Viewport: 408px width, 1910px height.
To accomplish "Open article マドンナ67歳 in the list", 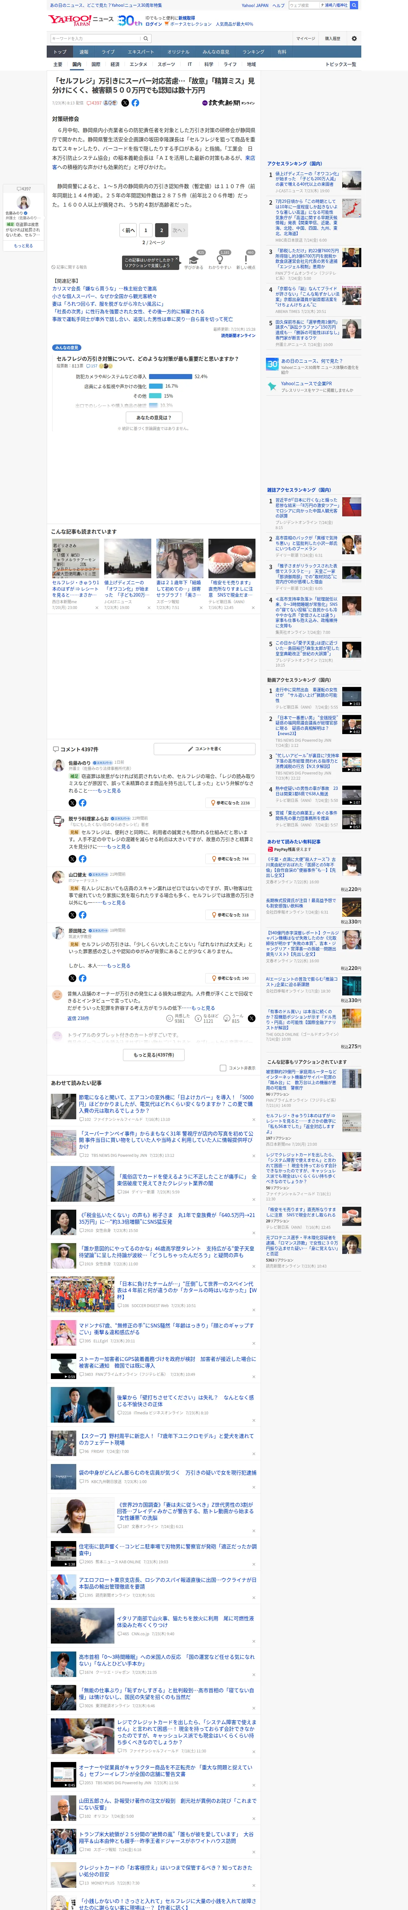I will click(x=167, y=1329).
